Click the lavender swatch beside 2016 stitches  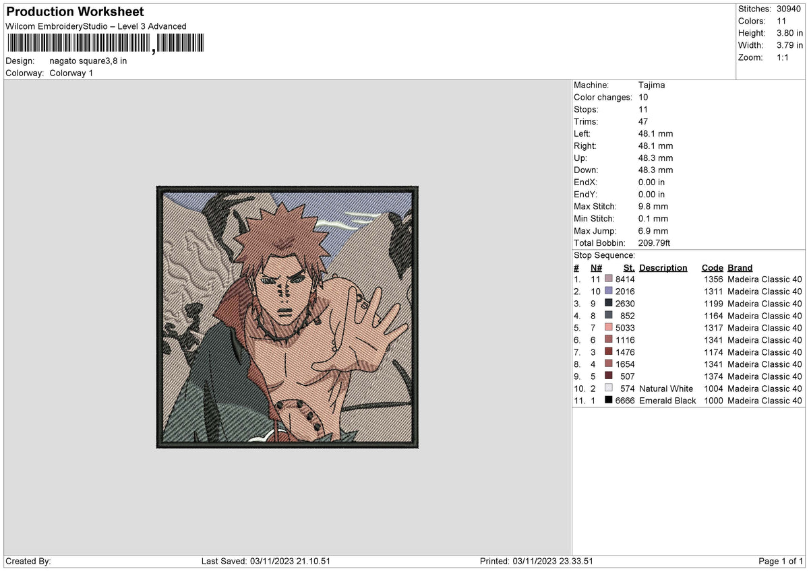pyautogui.click(x=609, y=292)
